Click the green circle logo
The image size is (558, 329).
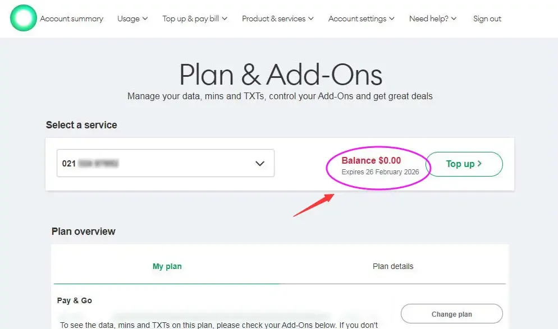coord(23,18)
